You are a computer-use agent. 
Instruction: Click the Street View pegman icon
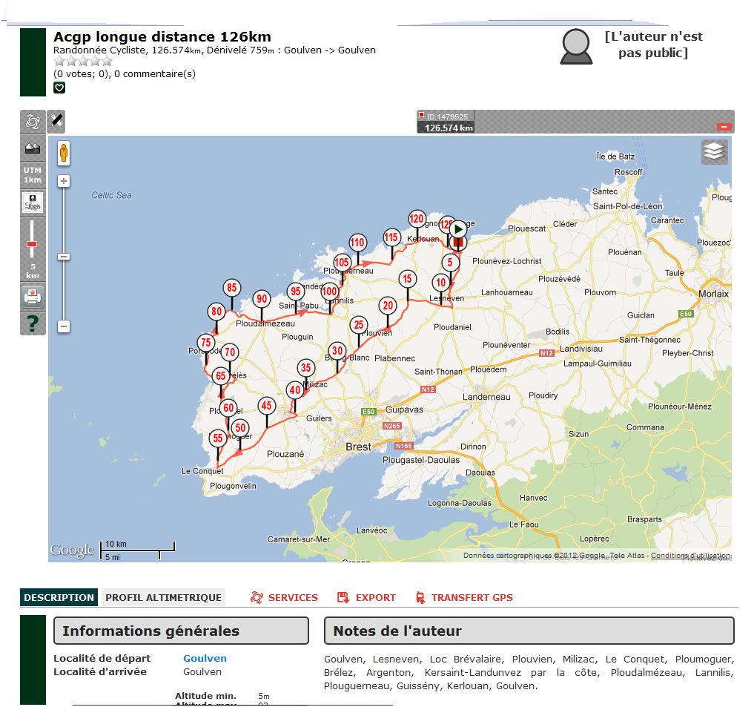point(64,153)
